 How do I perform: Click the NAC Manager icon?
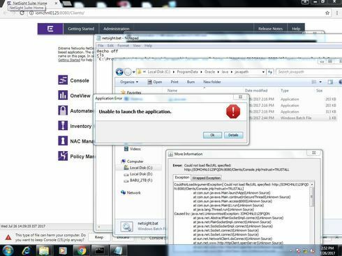tap(63, 141)
